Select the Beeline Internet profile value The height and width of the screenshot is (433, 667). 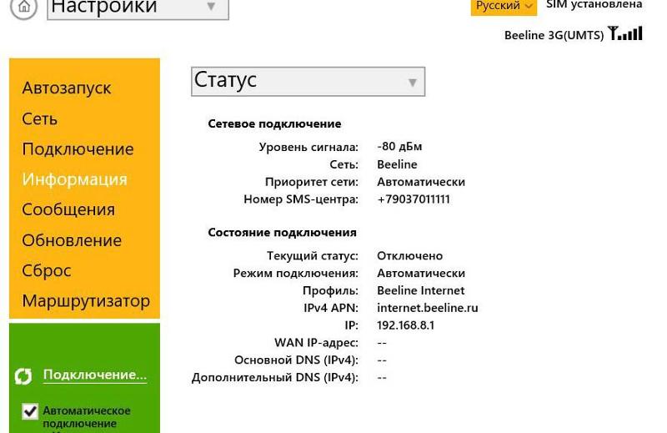[421, 291]
